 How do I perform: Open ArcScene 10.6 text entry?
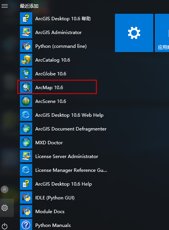(51, 101)
